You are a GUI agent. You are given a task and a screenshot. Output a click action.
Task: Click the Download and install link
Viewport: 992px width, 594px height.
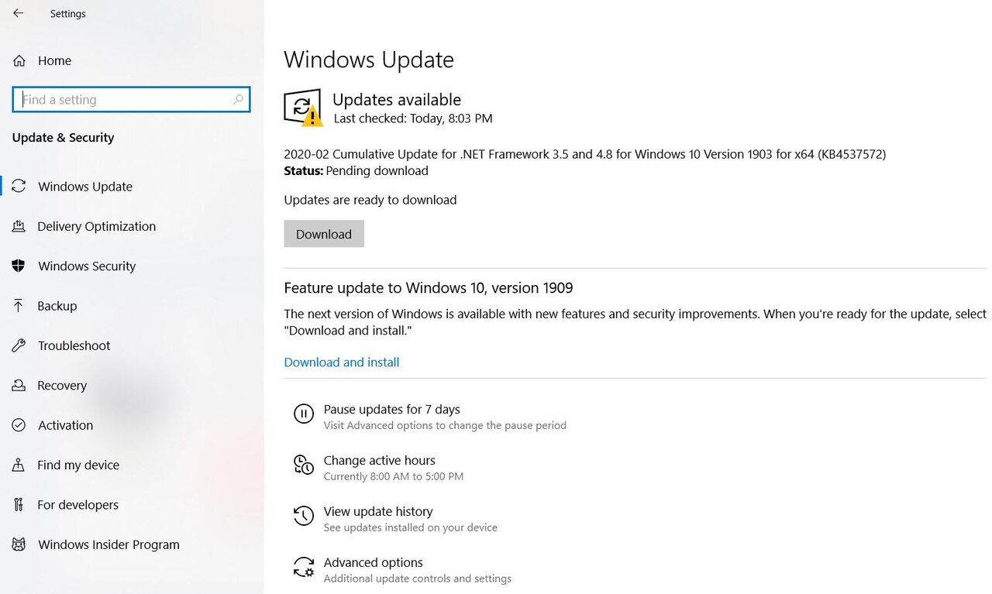coord(342,362)
